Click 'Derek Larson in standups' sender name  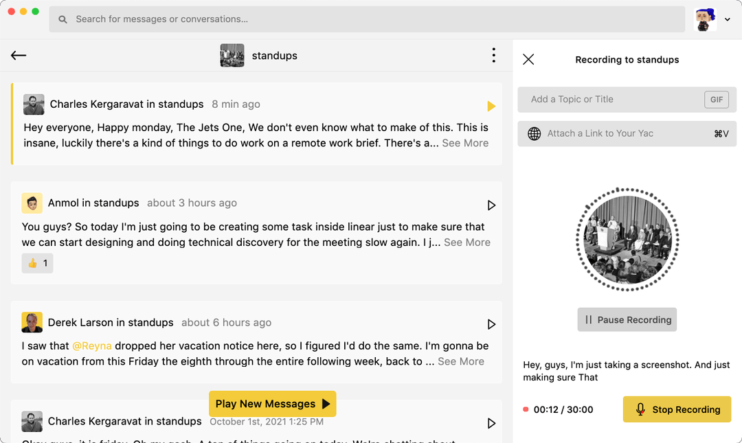(111, 323)
